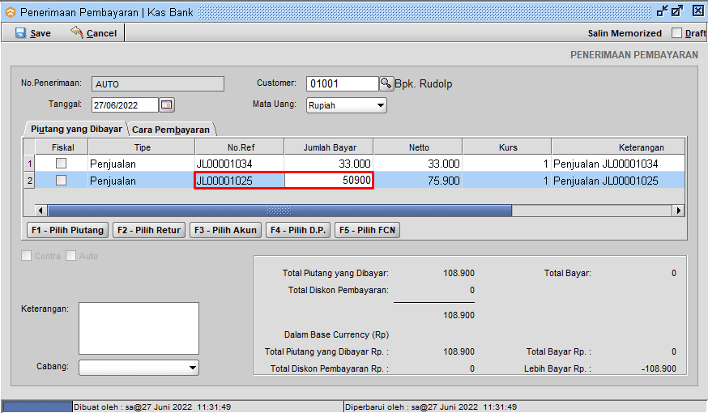Viewport: 708px width, 413px height.
Task: Click the Tanggal date field
Action: [125, 105]
